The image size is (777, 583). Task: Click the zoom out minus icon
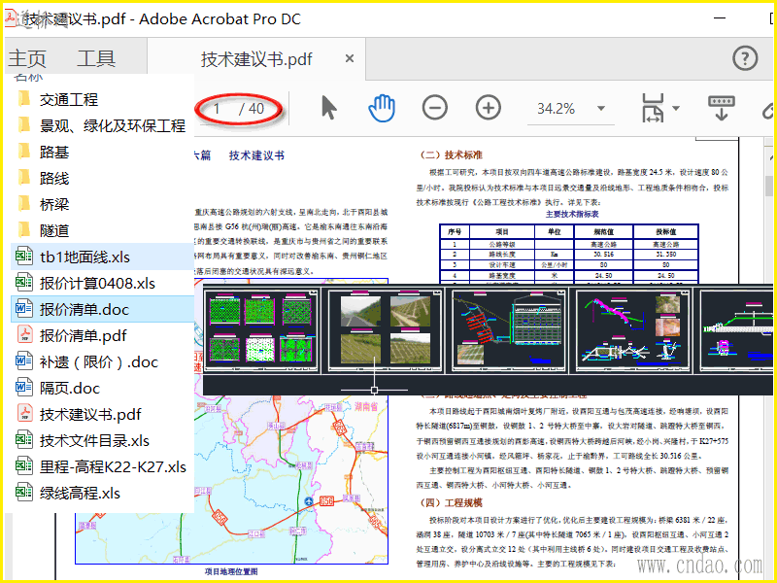pyautogui.click(x=434, y=108)
